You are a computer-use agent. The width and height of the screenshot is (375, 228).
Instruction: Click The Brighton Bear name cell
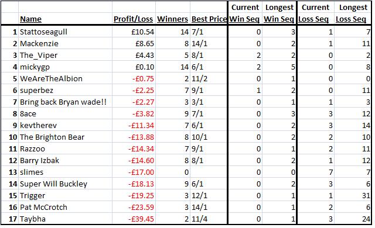[52, 137]
